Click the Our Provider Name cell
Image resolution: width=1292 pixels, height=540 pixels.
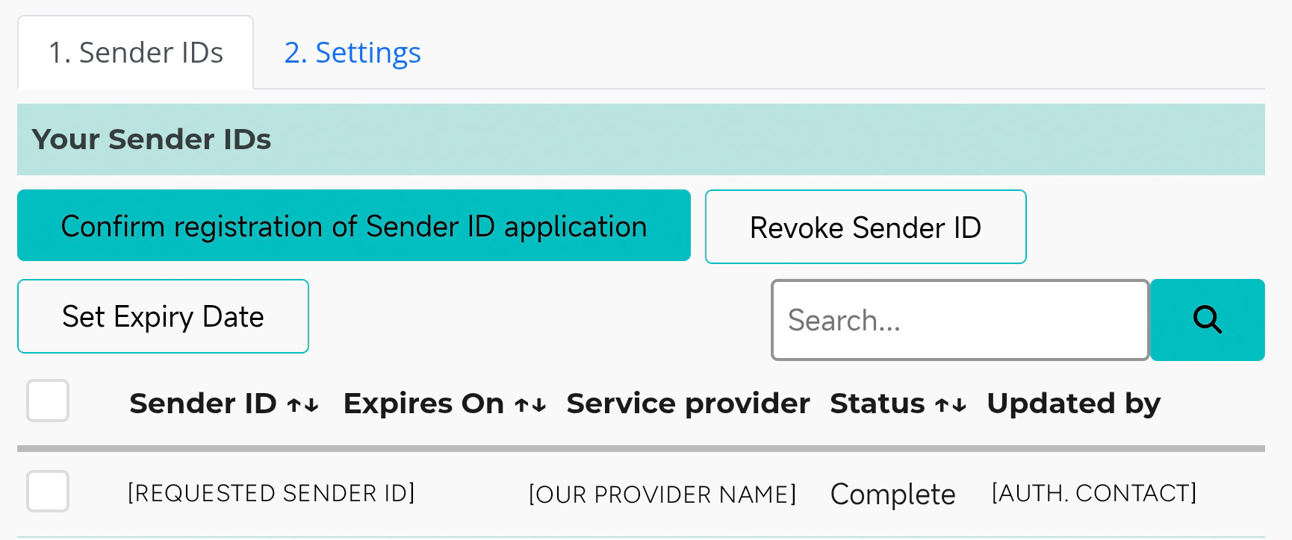[x=662, y=494]
